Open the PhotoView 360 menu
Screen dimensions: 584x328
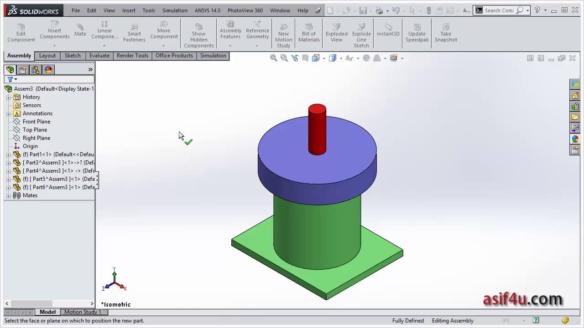245,10
